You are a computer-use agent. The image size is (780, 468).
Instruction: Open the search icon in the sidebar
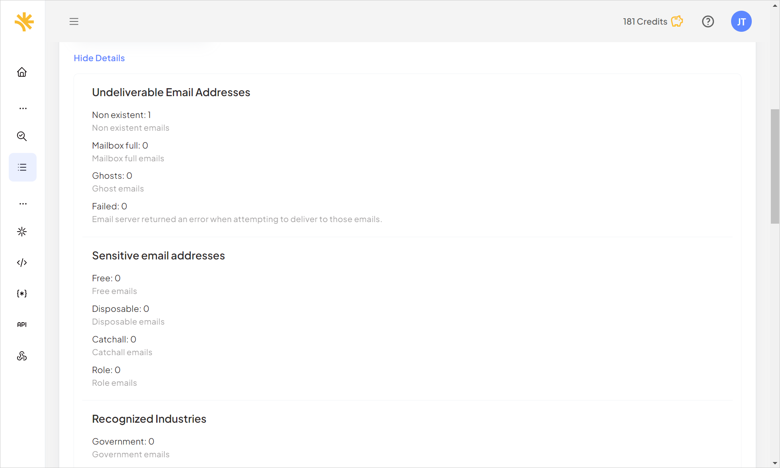click(22, 136)
